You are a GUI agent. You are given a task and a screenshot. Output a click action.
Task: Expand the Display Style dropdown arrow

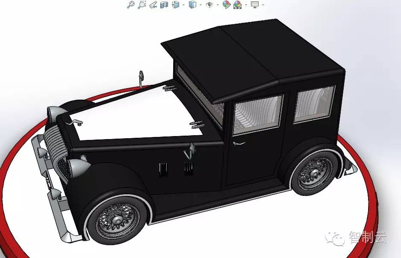[x=200, y=5]
